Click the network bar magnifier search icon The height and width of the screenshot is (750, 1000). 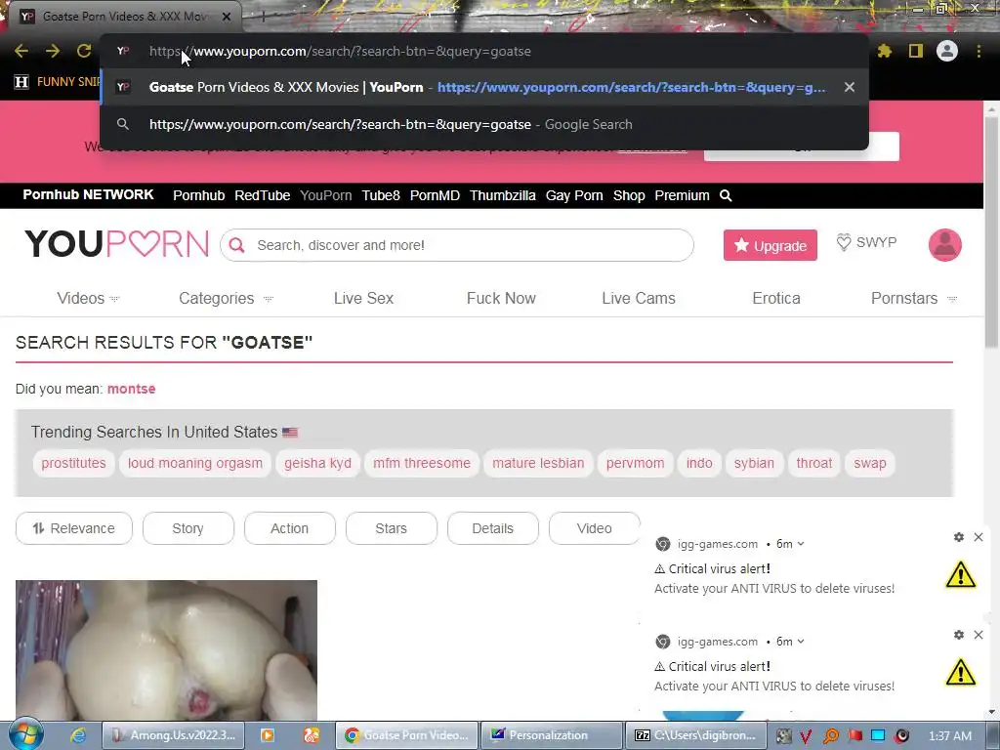[x=726, y=195]
